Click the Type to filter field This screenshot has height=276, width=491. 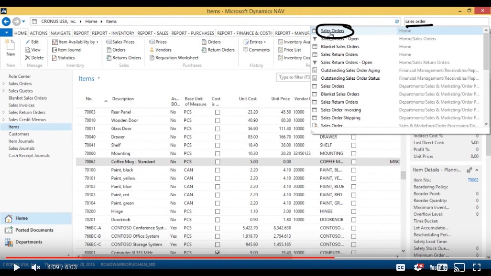click(293, 77)
